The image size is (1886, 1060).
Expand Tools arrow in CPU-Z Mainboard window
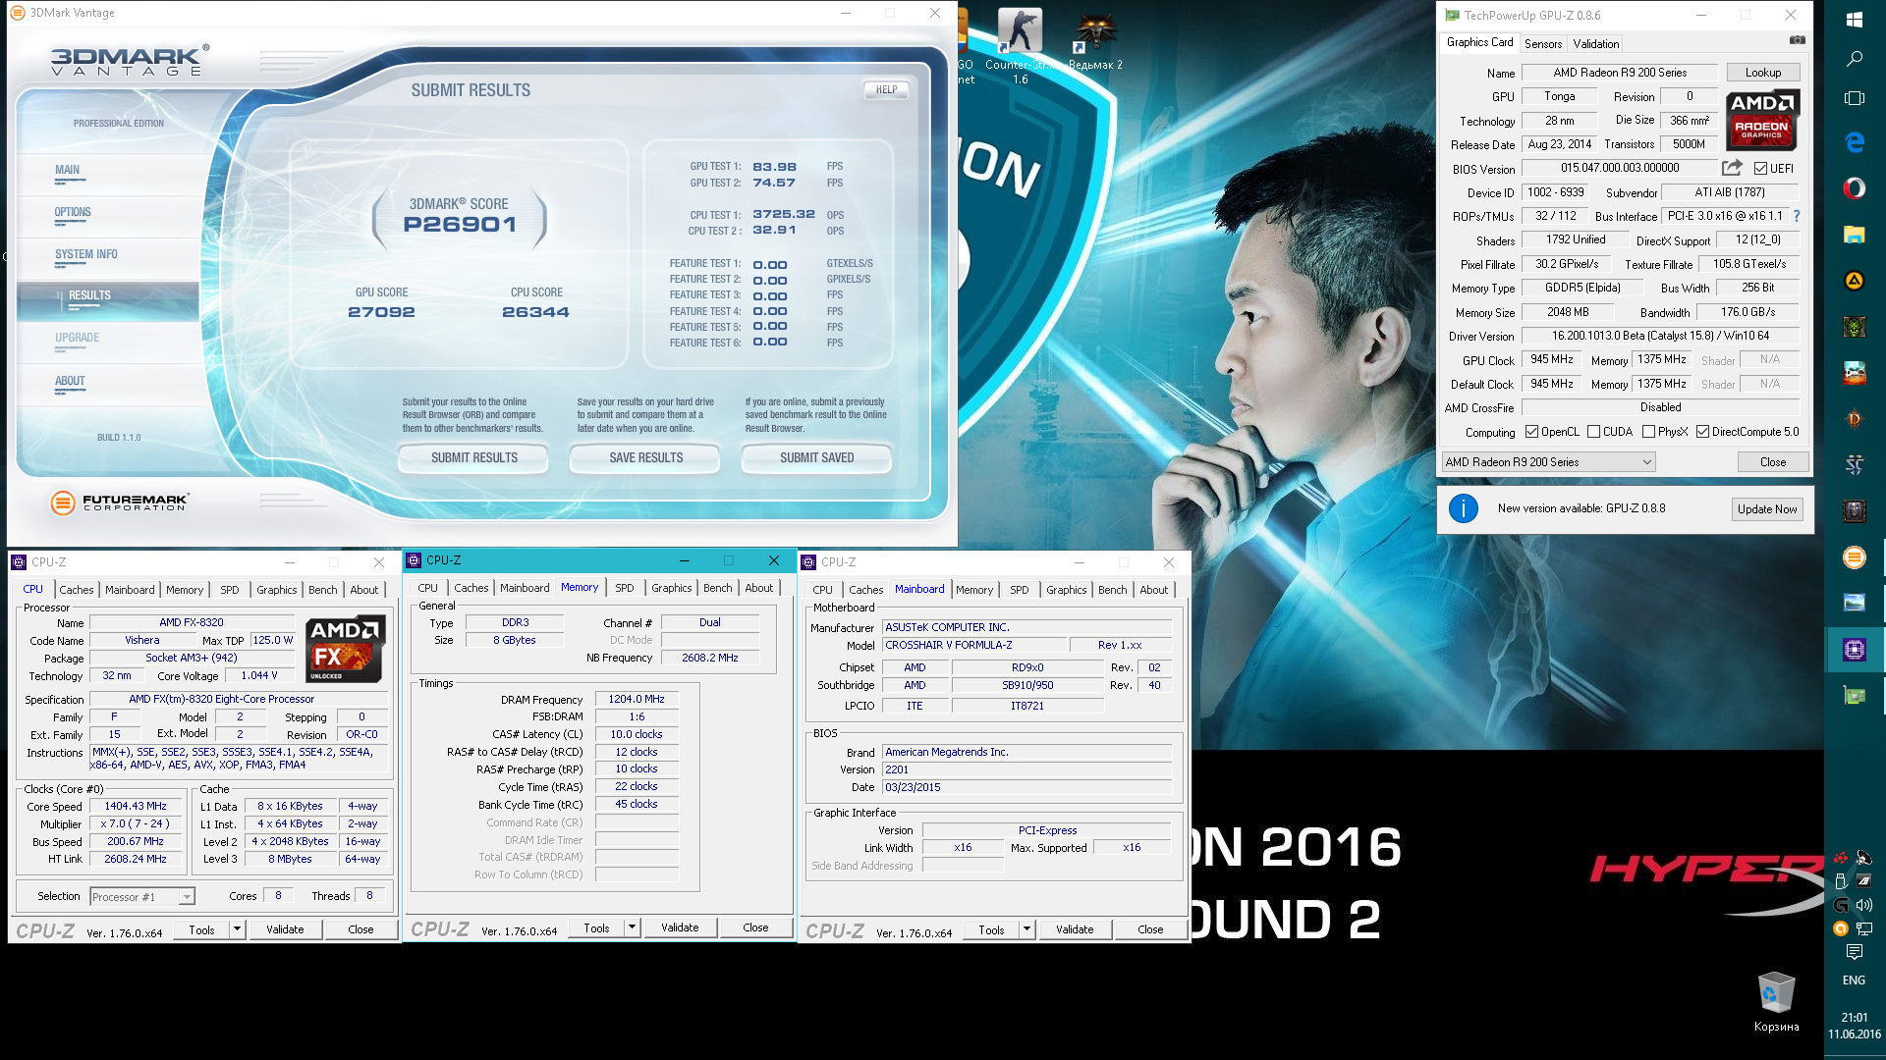pyautogui.click(x=1026, y=928)
